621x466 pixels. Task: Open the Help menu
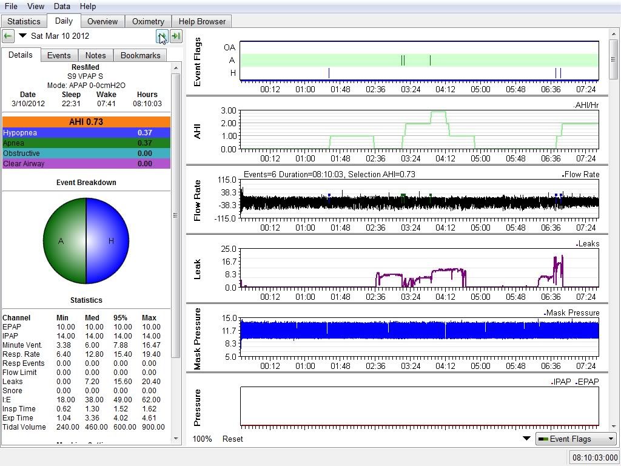click(88, 6)
